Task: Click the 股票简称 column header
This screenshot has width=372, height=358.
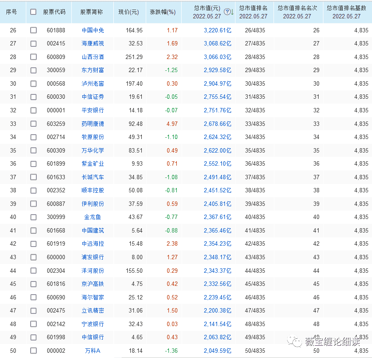Action: [91, 12]
